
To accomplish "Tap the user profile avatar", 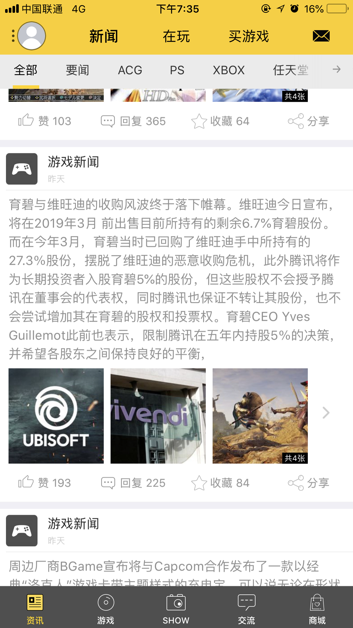I will pyautogui.click(x=32, y=36).
